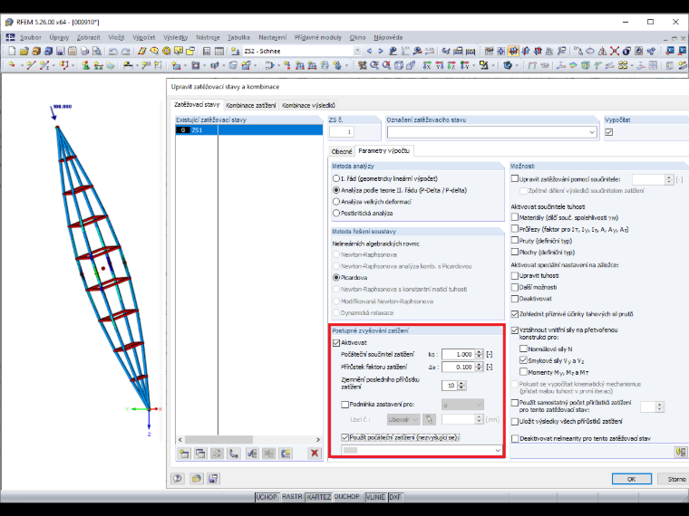Go to previous load case arrow

369,52
